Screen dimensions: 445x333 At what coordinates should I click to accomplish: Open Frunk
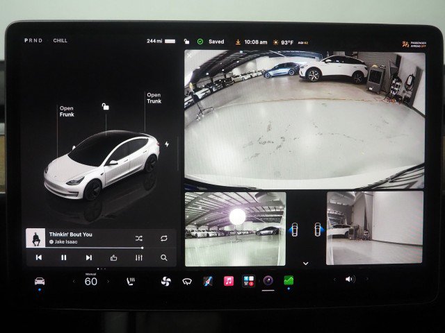click(x=67, y=111)
